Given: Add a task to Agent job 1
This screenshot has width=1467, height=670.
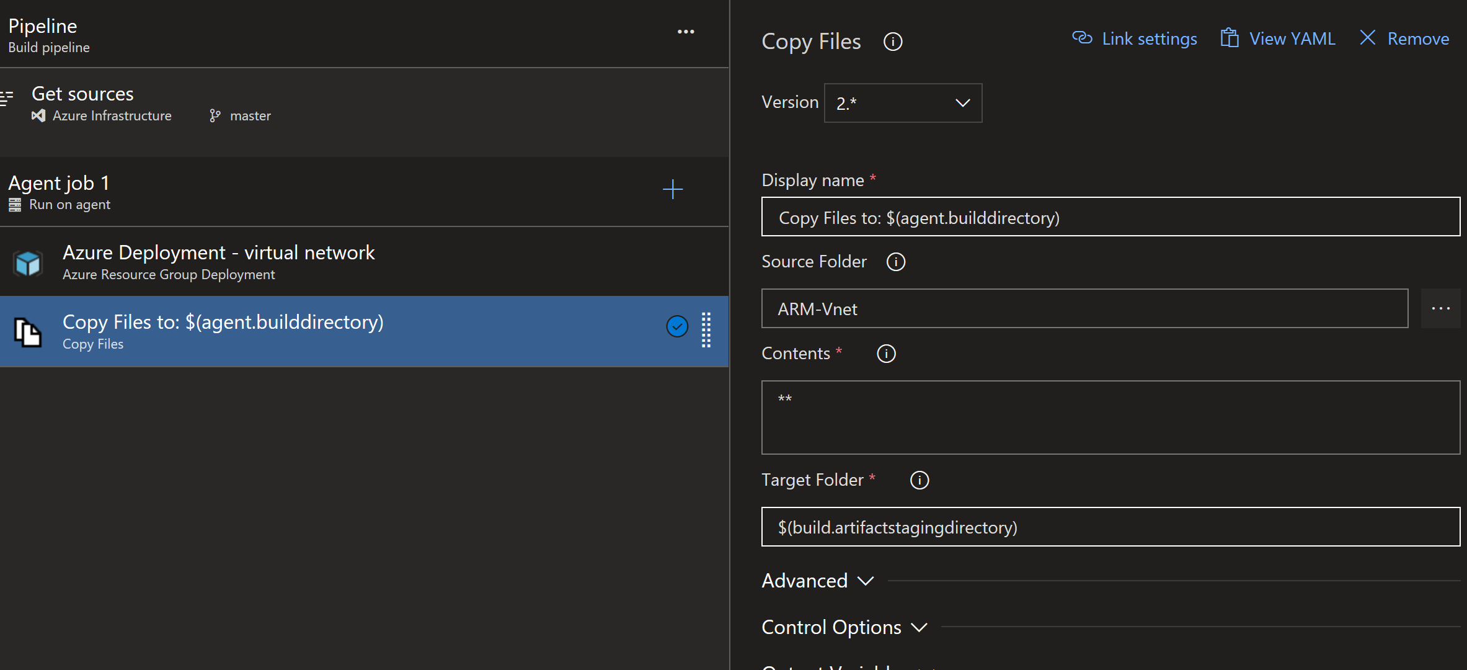Looking at the screenshot, I should click(x=673, y=189).
